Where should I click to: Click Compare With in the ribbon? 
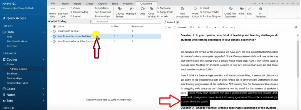click(209, 12)
